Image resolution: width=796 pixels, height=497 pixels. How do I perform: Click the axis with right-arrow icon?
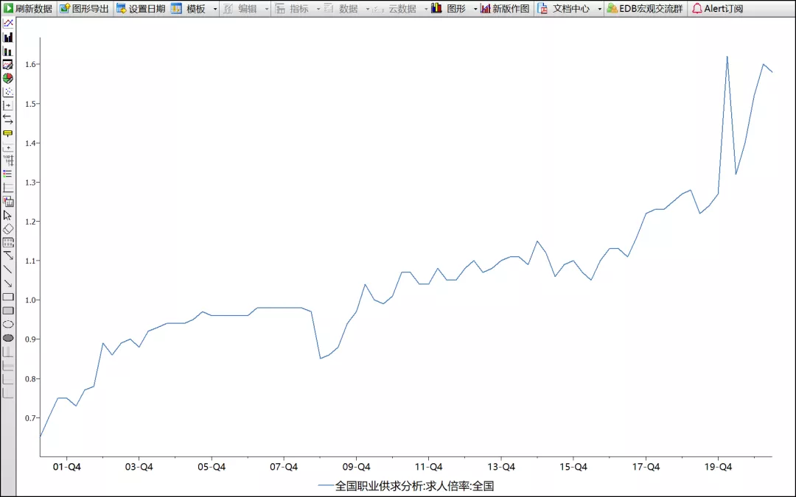8,105
